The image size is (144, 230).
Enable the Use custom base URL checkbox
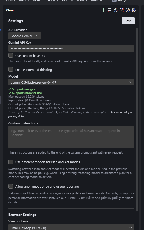(11, 55)
